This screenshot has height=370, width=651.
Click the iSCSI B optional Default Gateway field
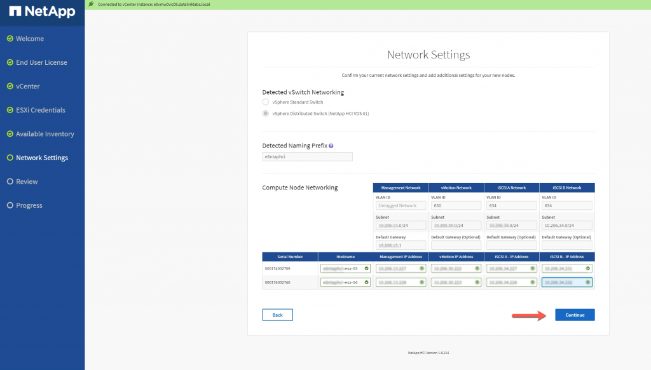click(x=566, y=245)
